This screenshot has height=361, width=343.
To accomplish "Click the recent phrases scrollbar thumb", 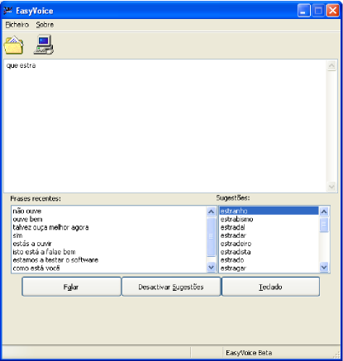I will click(212, 237).
